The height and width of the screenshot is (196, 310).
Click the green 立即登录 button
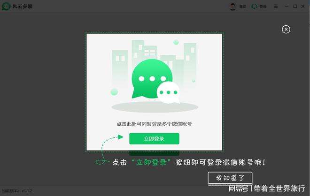click(x=154, y=139)
